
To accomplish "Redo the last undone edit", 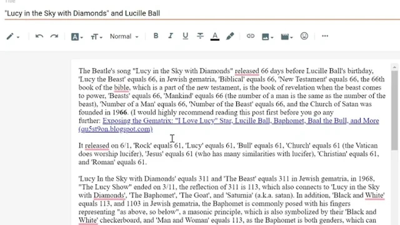I will point(54,36).
